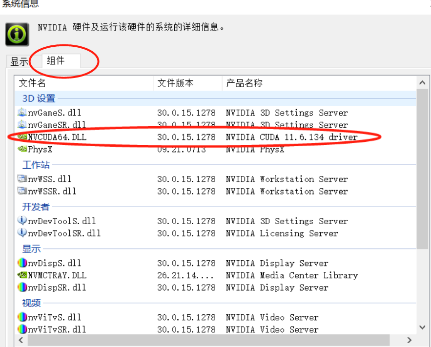Click the vertical scrollbar thumb
This screenshot has width=431, height=347.
(x=423, y=169)
